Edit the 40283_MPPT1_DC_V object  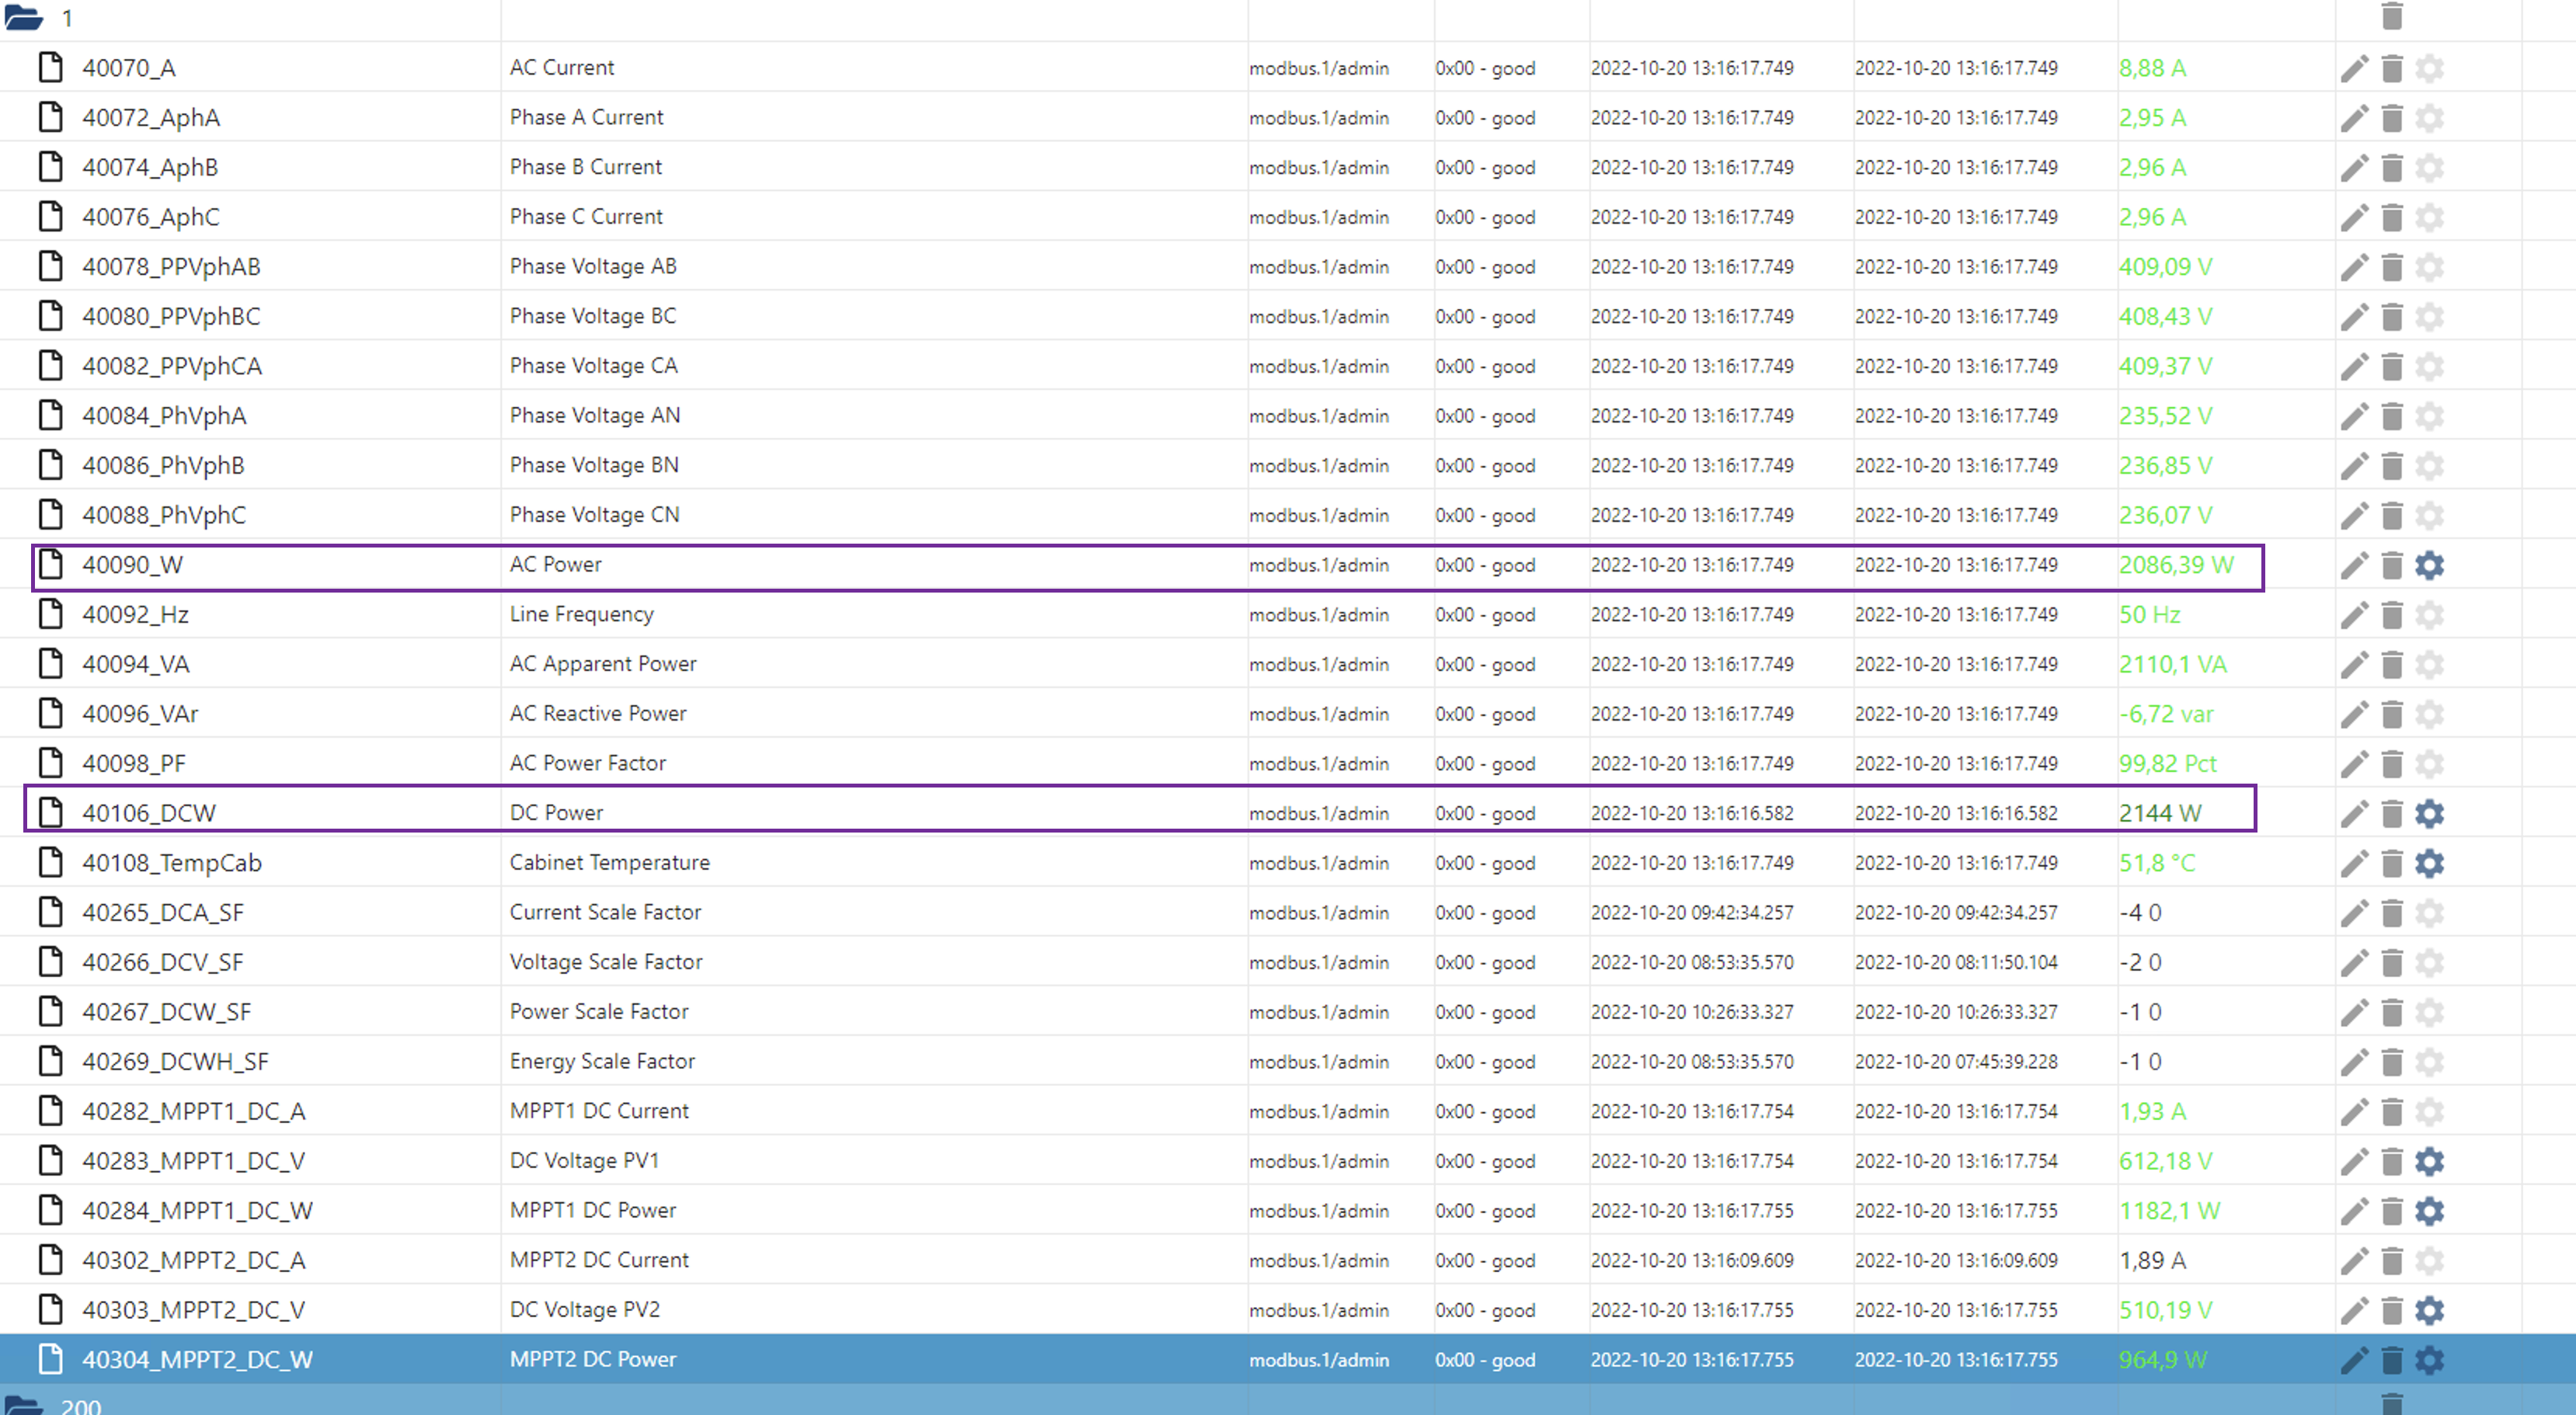pos(2354,1161)
